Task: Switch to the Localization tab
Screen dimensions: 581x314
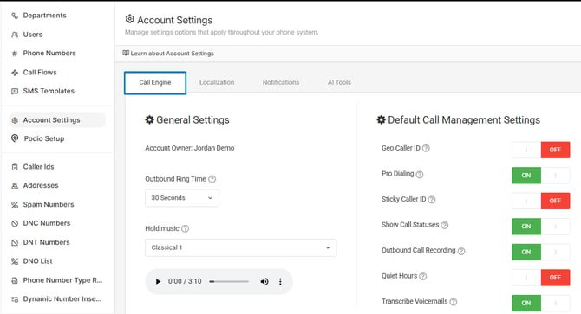Action: tap(217, 82)
